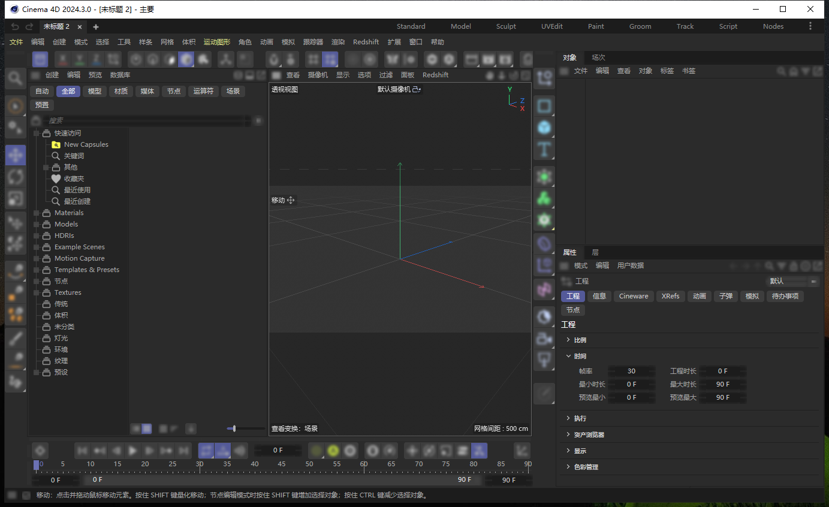Click the asset thumbnail size slider
This screenshot has width=829, height=507.
(234, 428)
